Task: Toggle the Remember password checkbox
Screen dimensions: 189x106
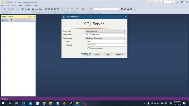Action: point(88,48)
